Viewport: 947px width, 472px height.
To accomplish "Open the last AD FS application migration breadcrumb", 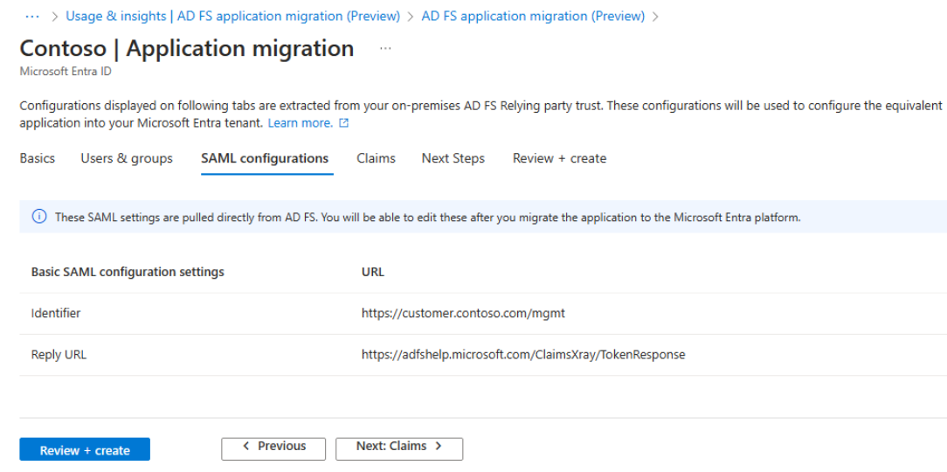I will pos(533,16).
